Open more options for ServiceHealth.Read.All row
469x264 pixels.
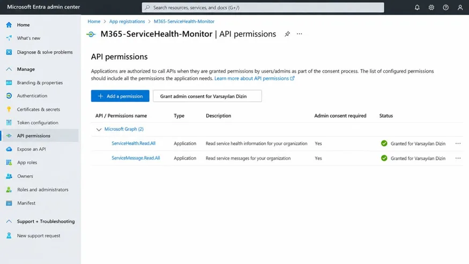[458, 144]
